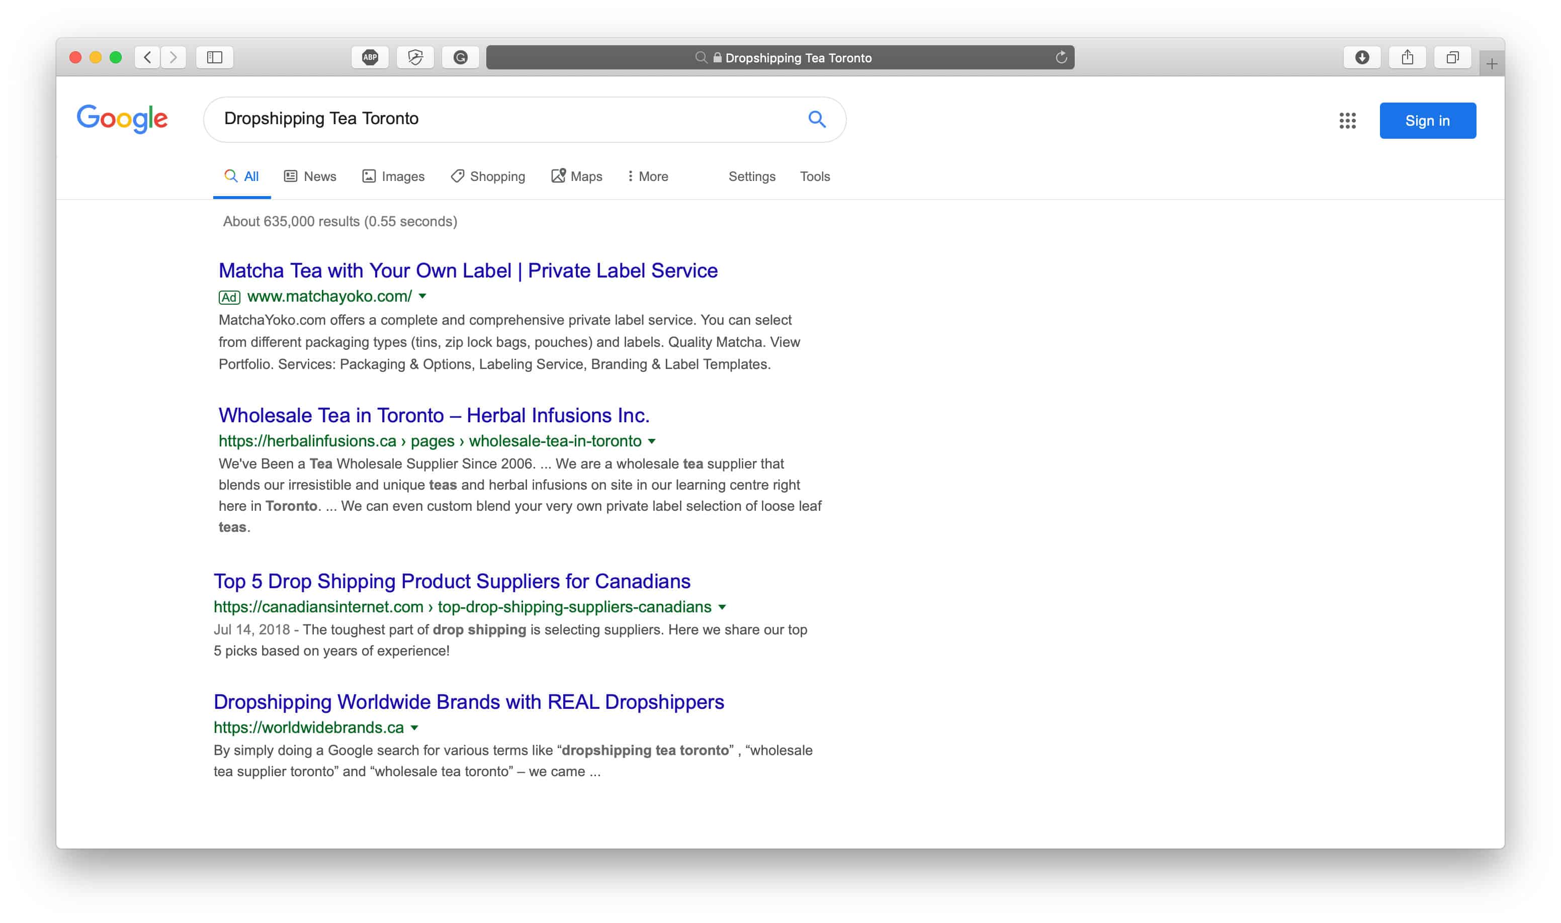Click the Ad label badge

pos(229,297)
